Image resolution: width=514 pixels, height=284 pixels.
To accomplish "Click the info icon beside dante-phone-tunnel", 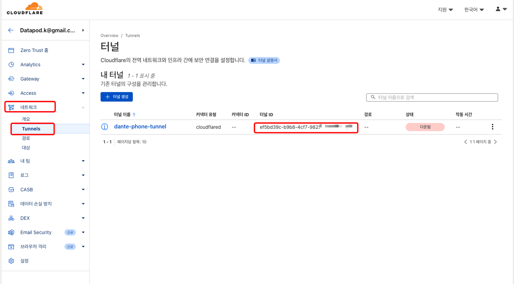I will (105, 127).
